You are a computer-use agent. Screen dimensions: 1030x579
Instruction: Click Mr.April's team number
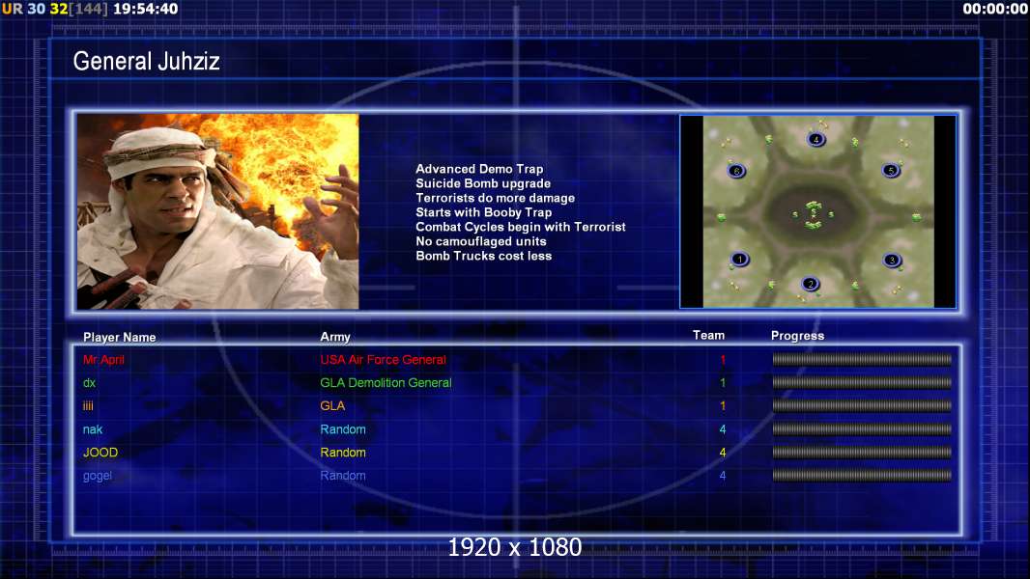point(723,359)
